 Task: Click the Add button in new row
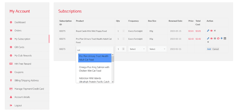pos(209,49)
